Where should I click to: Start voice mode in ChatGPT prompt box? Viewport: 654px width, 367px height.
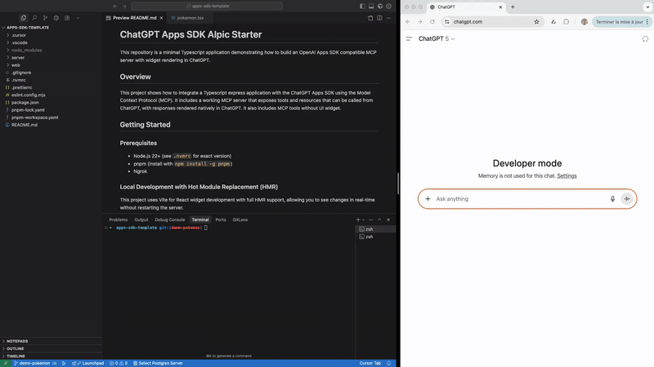pos(627,199)
